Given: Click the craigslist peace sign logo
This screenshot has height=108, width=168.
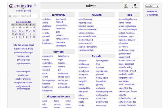Looking at the screenshot, I should pos(11,6).
